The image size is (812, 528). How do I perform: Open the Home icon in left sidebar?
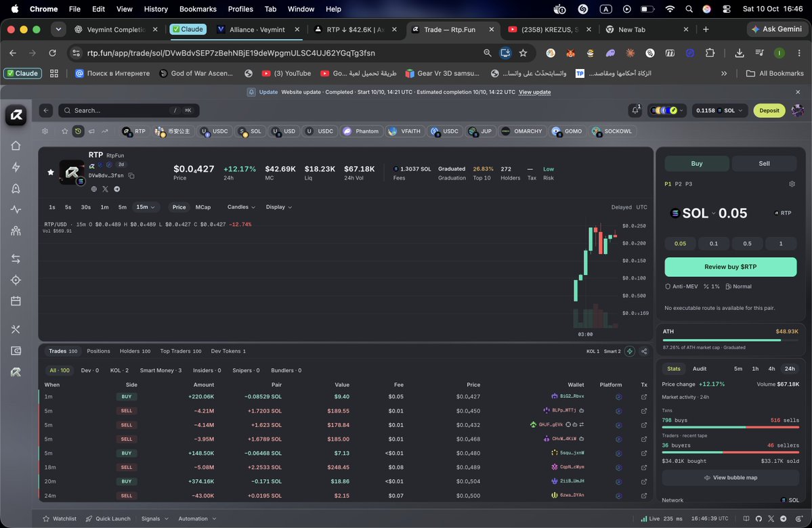(x=16, y=146)
